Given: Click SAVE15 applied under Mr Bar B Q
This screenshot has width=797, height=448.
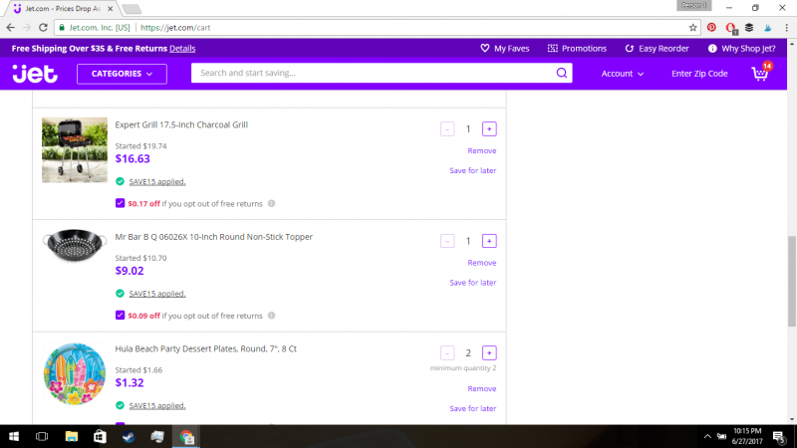Looking at the screenshot, I should click(x=157, y=293).
